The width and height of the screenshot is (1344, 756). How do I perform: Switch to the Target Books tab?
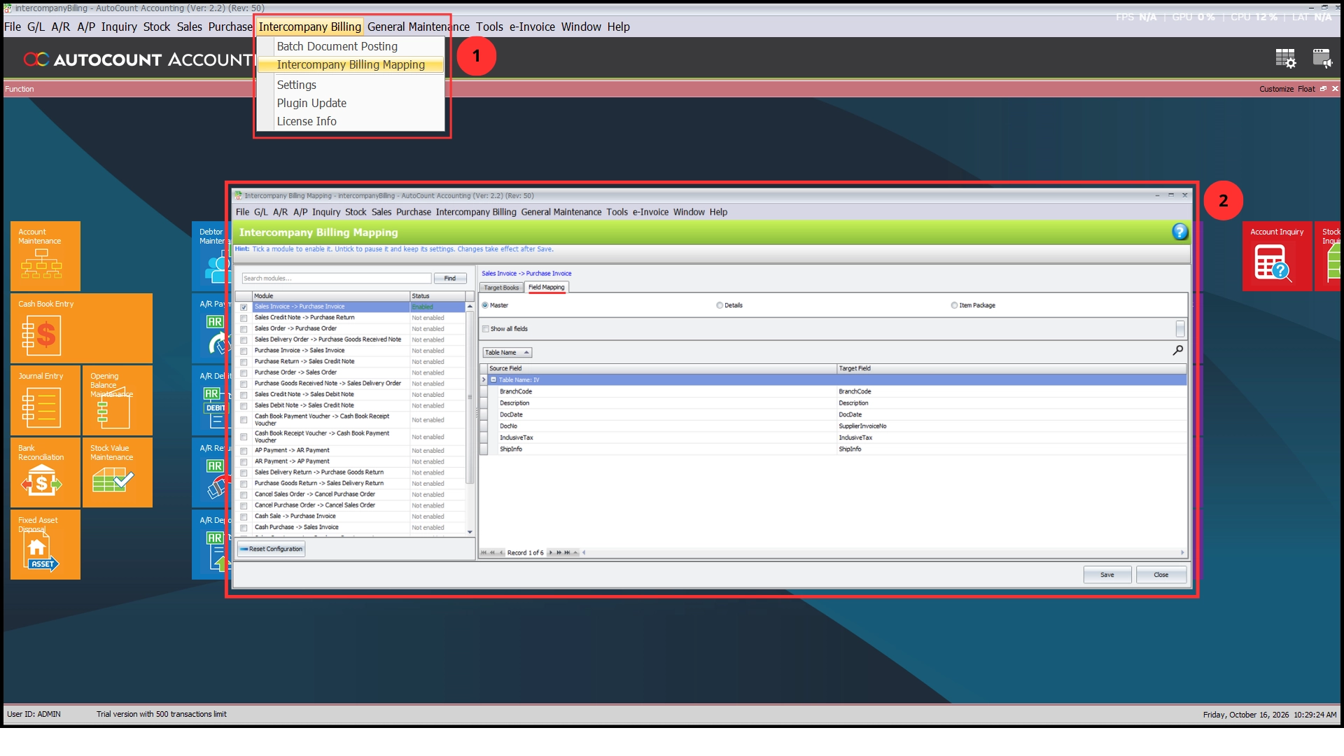click(x=501, y=288)
